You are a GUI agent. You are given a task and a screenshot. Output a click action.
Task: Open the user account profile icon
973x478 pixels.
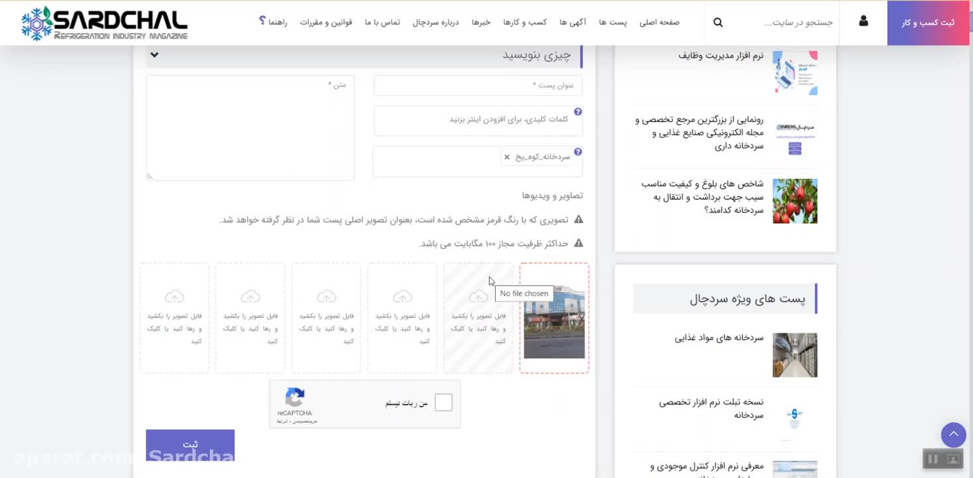[x=863, y=22]
